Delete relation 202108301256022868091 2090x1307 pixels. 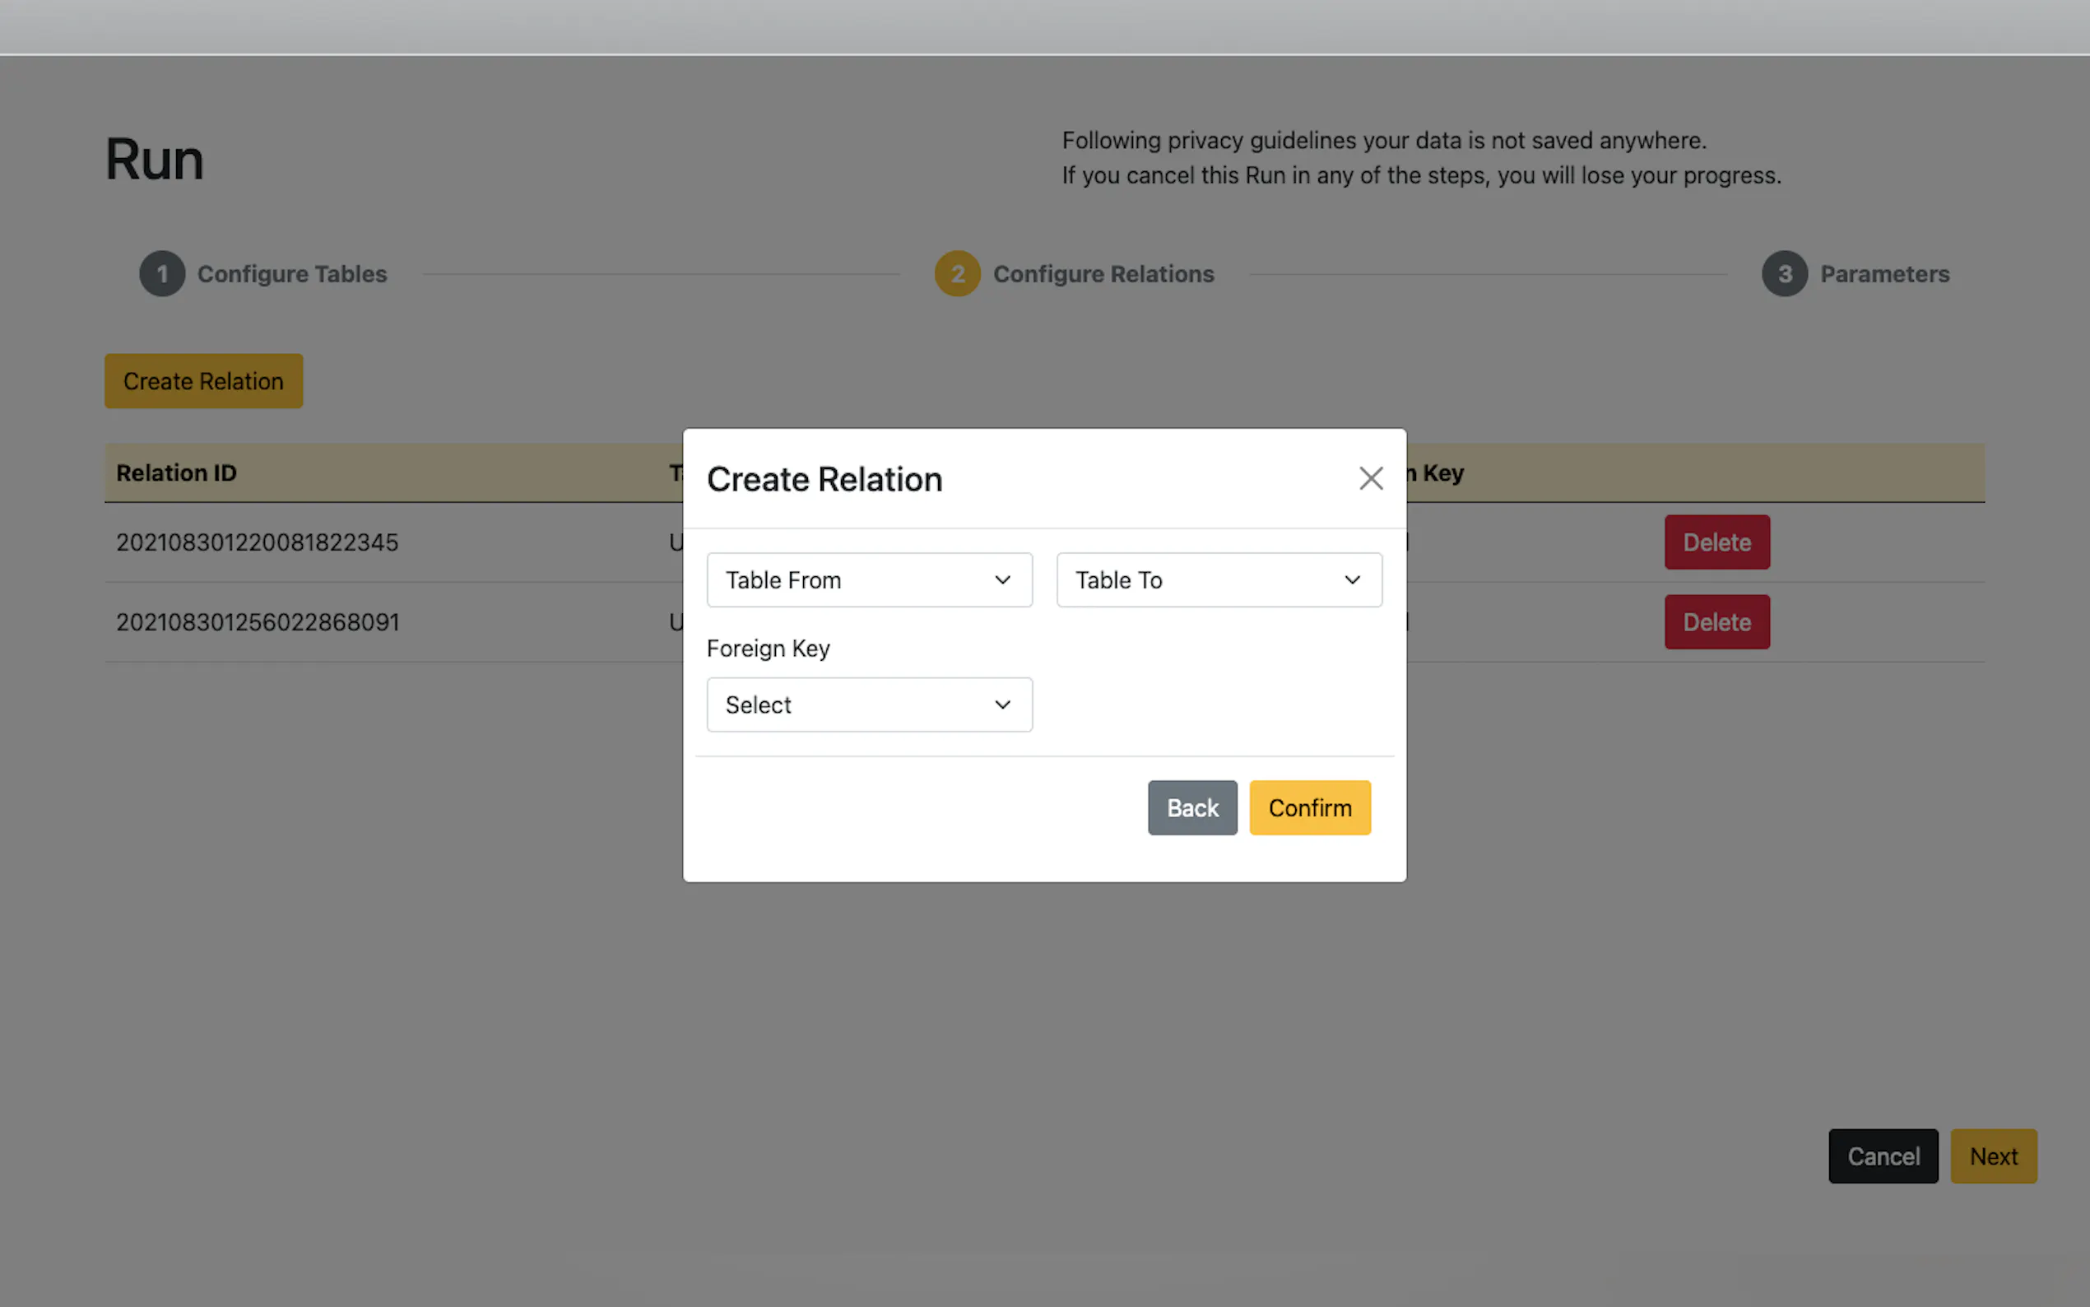click(x=1716, y=622)
